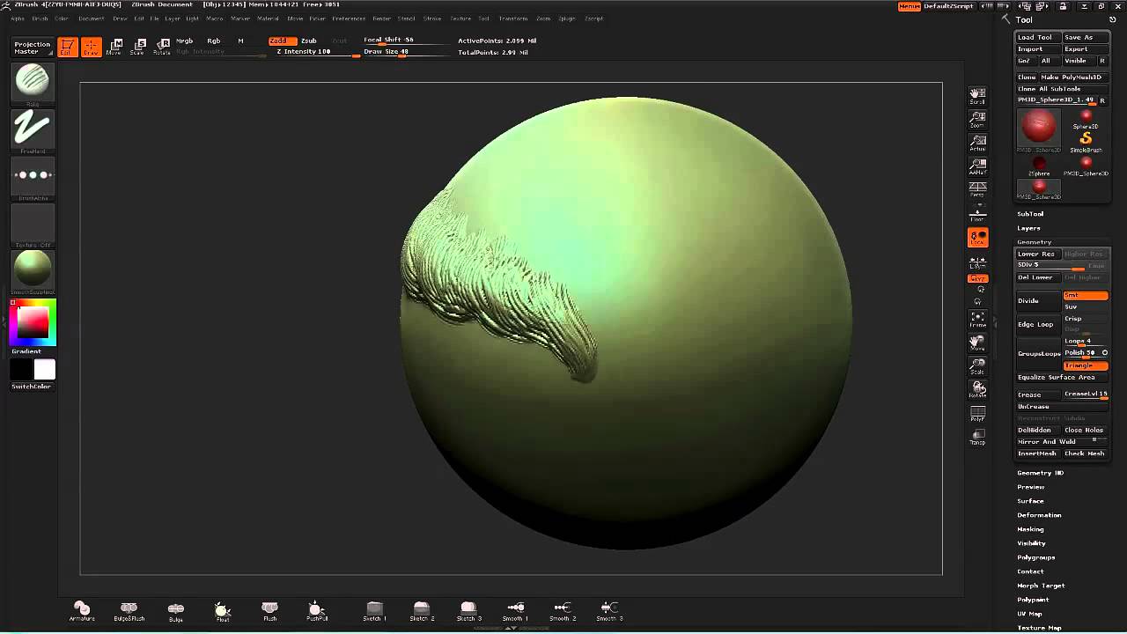Image resolution: width=1127 pixels, height=634 pixels.
Task: Toggle L.Sym local symmetry
Action: pos(977,263)
